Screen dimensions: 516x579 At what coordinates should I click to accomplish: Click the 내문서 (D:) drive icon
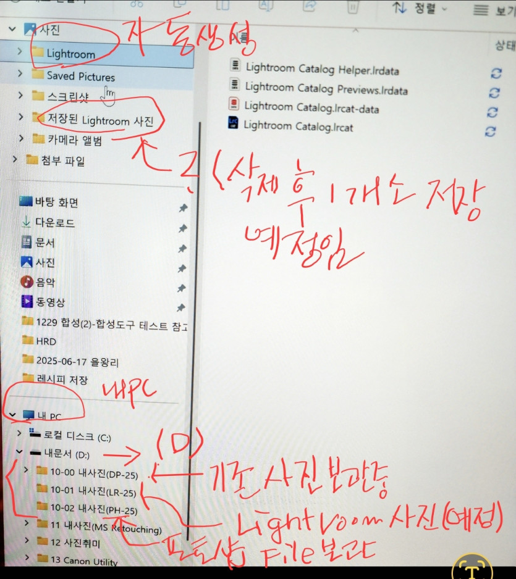35,452
